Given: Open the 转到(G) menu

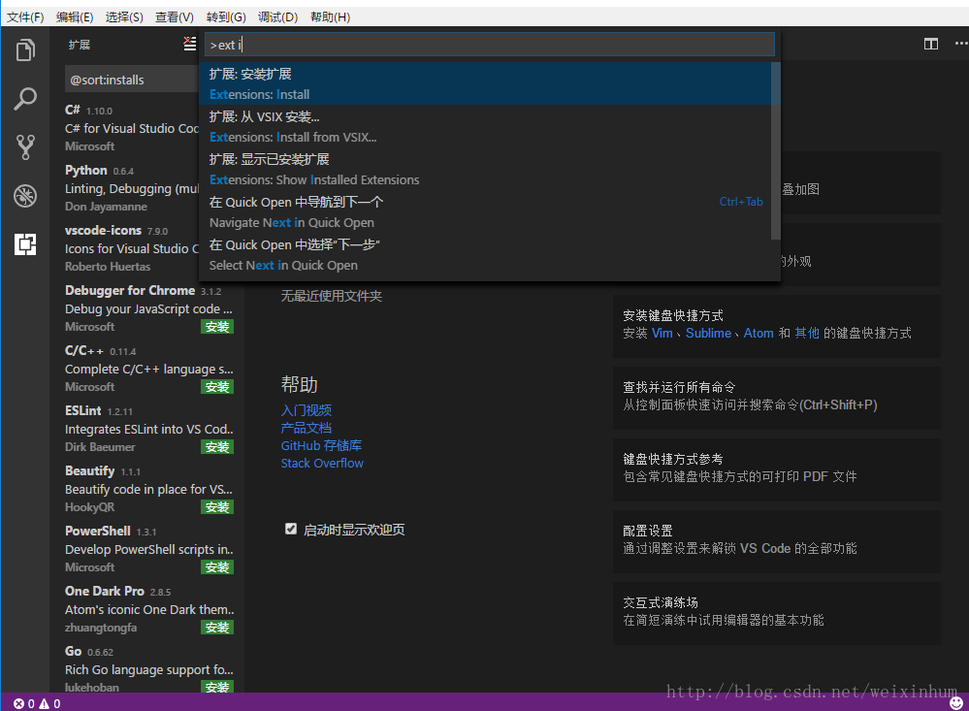Looking at the screenshot, I should pos(226,16).
